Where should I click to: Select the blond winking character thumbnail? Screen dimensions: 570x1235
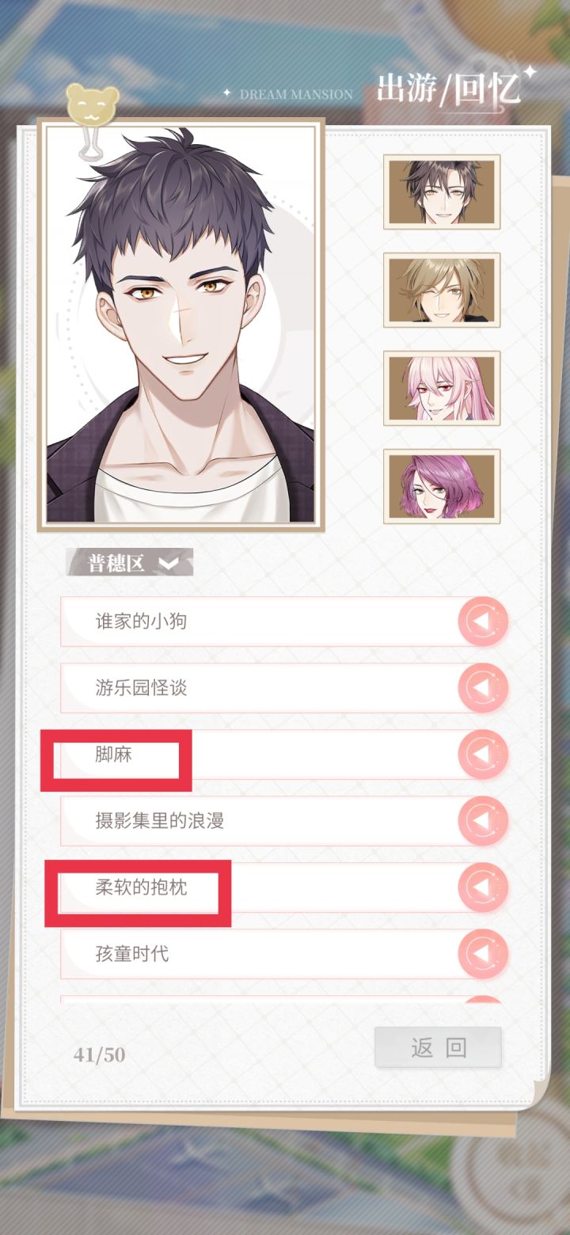[442, 291]
